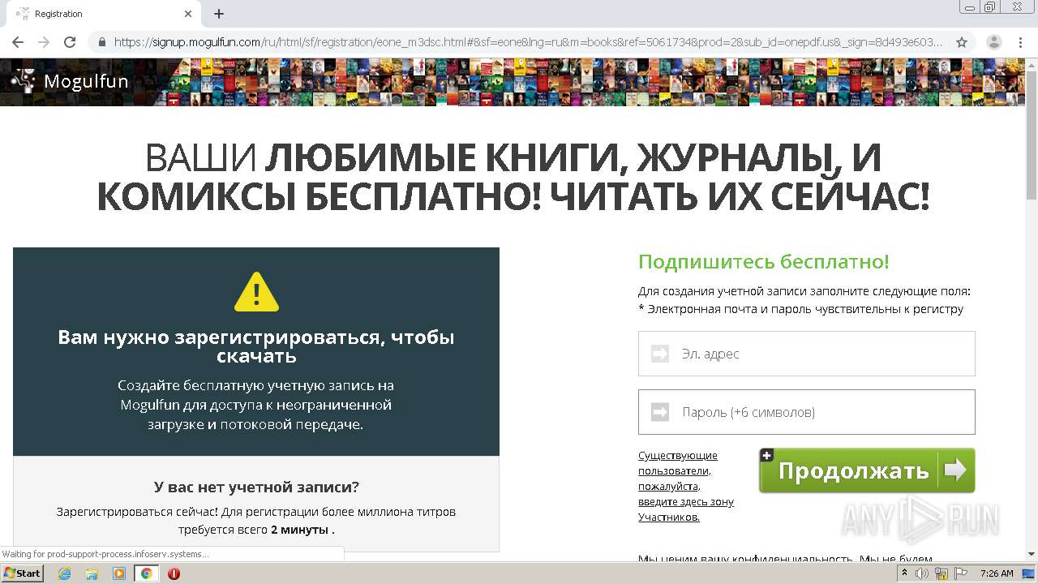Screen dimensions: 1038x584
Task: Click the email address input field
Action: coord(806,354)
